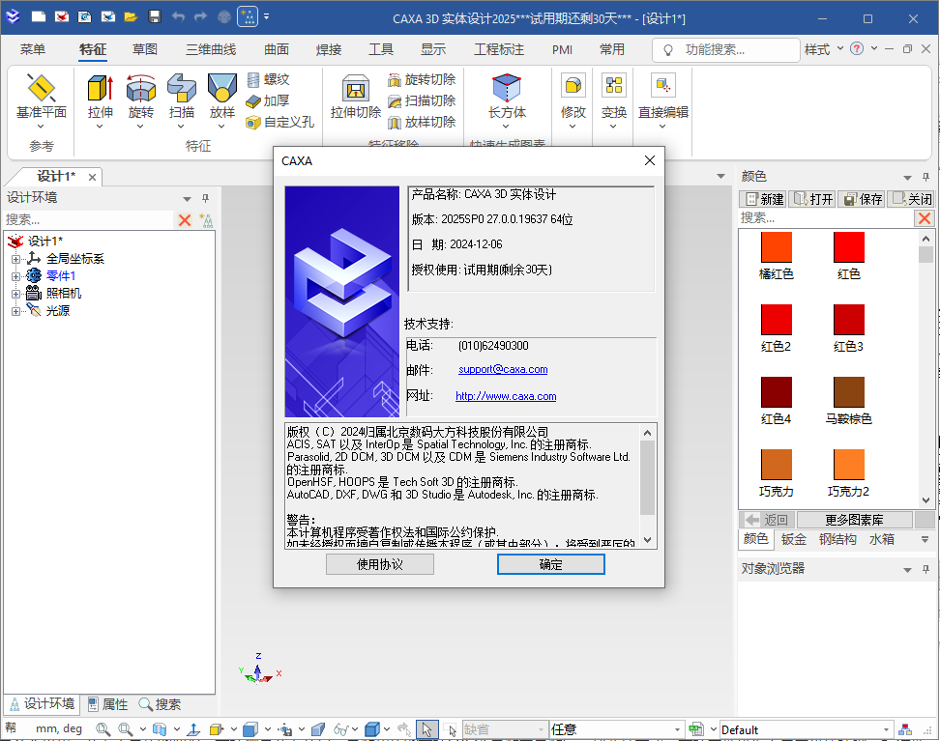The height and width of the screenshot is (741, 940).
Task: Click the 加厚 thicken tool
Action: (x=268, y=100)
